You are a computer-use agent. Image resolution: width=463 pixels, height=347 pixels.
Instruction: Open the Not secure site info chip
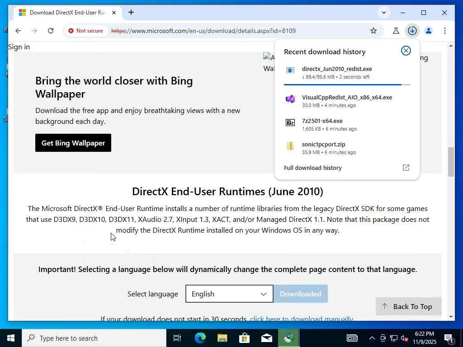pos(85,31)
